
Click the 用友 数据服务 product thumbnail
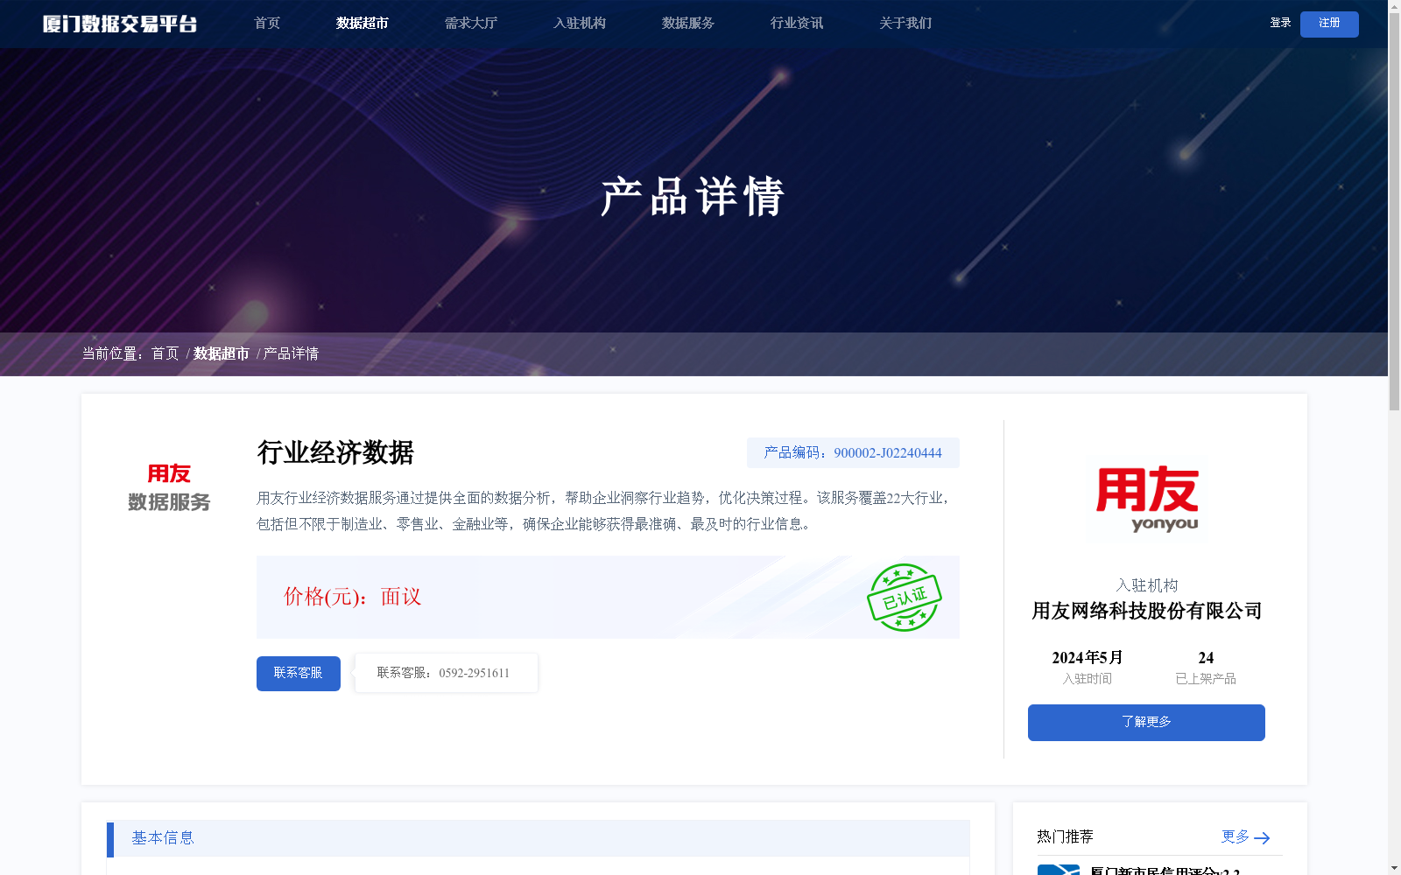(169, 488)
